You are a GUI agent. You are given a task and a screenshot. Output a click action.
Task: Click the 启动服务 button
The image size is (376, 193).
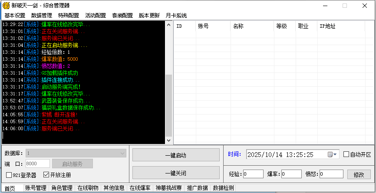coord(73,164)
